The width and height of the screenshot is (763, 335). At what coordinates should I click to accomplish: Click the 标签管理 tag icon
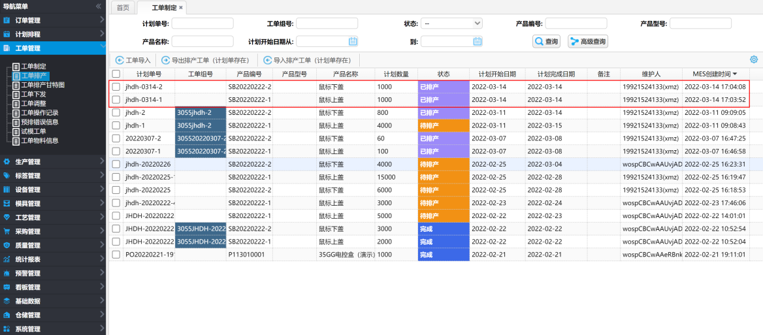tap(7, 176)
